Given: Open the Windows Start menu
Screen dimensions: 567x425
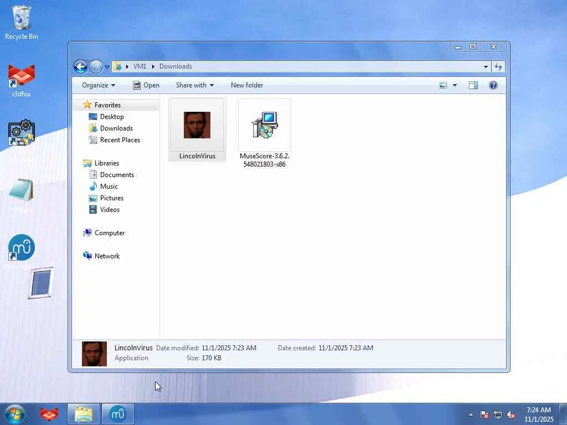Looking at the screenshot, I should (x=15, y=414).
